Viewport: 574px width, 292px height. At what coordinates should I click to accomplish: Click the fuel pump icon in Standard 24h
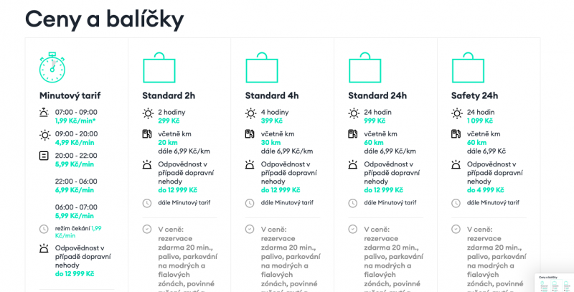click(352, 134)
